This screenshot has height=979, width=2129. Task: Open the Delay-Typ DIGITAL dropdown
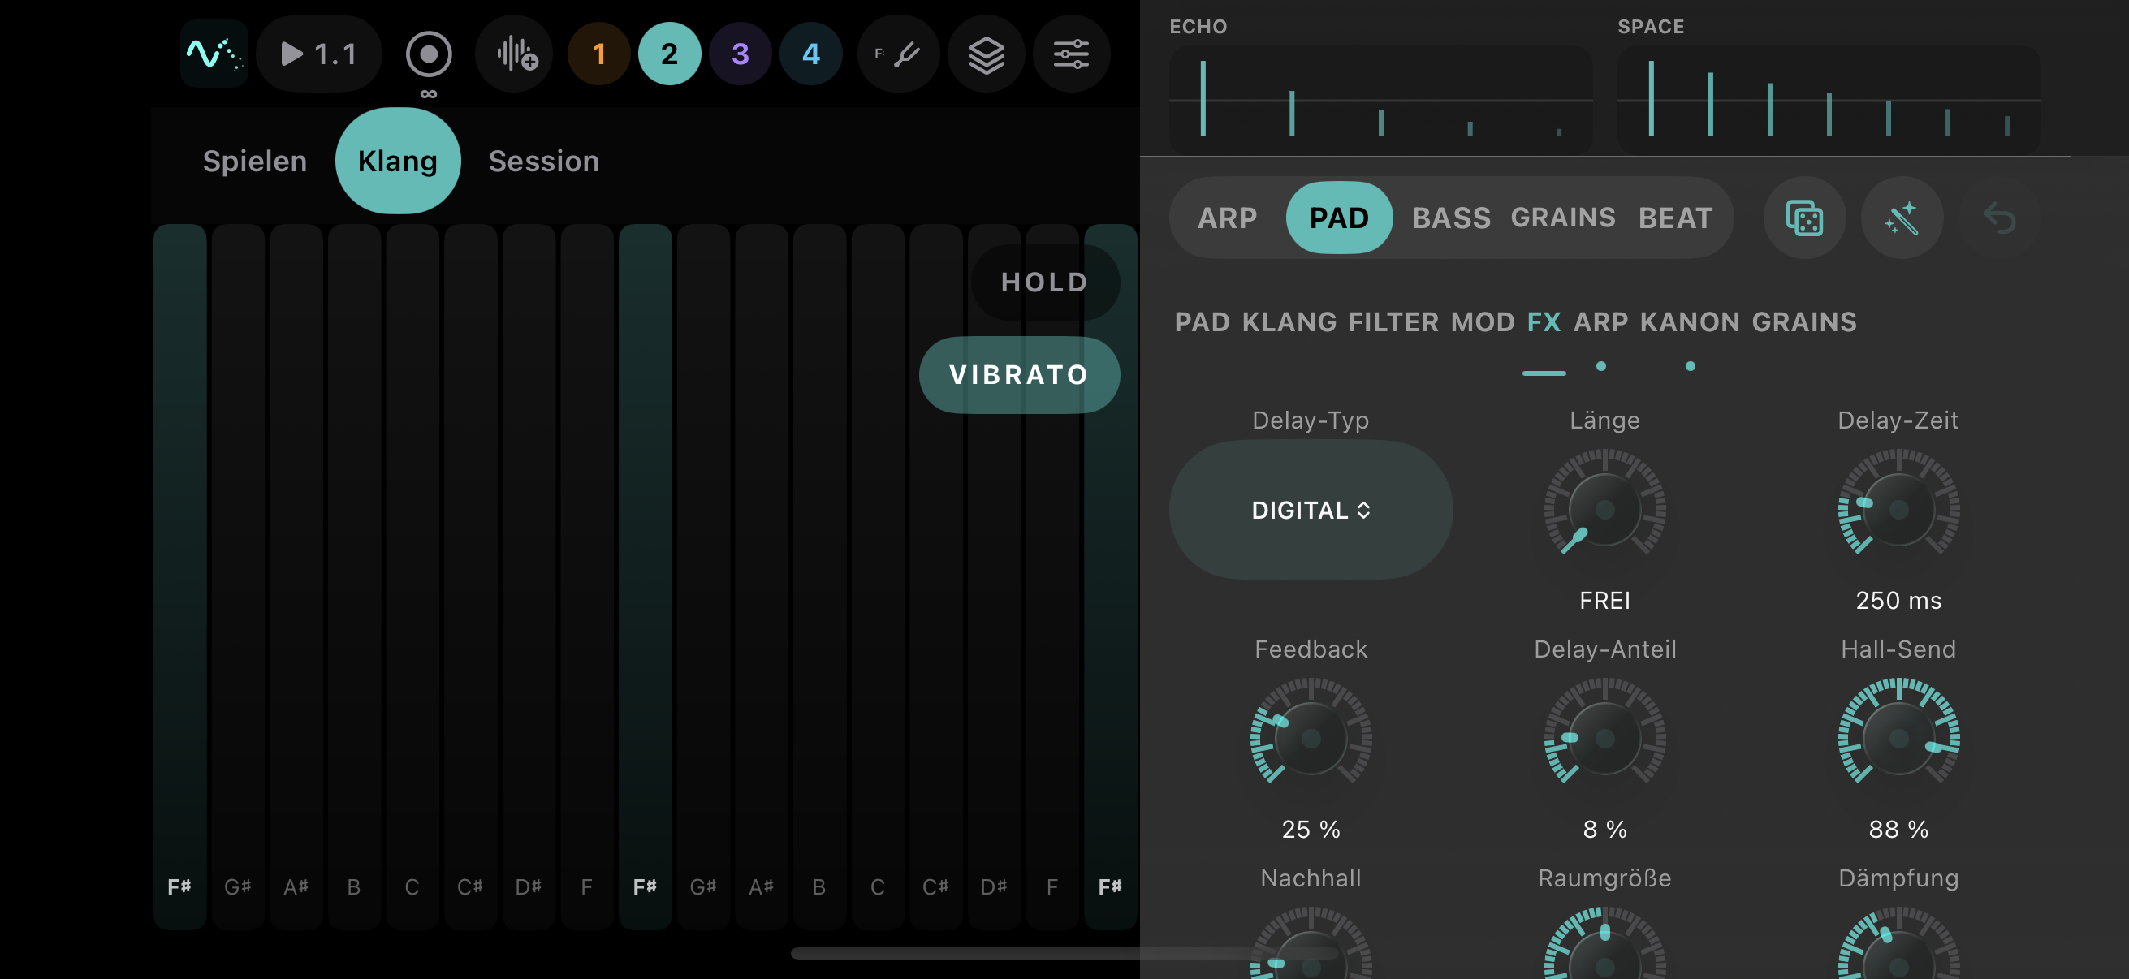[x=1311, y=510]
